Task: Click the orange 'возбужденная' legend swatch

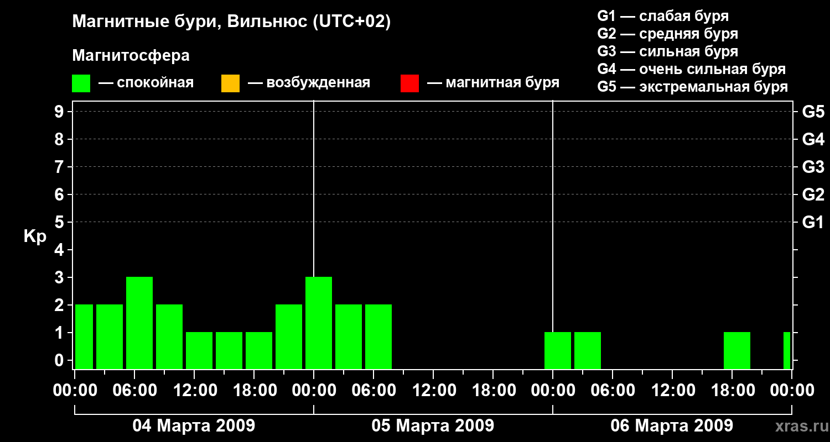Action: coord(230,83)
